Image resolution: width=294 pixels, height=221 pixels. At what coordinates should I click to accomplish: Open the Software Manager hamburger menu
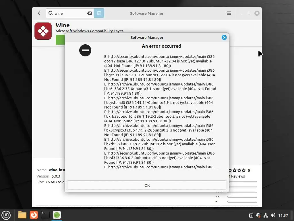229,13
